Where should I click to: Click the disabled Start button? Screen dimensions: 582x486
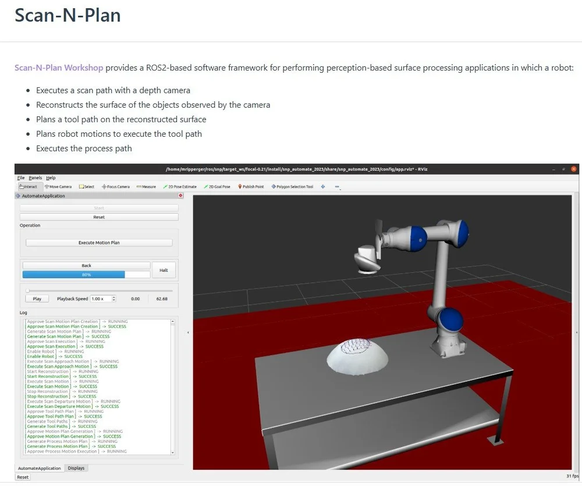pyautogui.click(x=99, y=208)
